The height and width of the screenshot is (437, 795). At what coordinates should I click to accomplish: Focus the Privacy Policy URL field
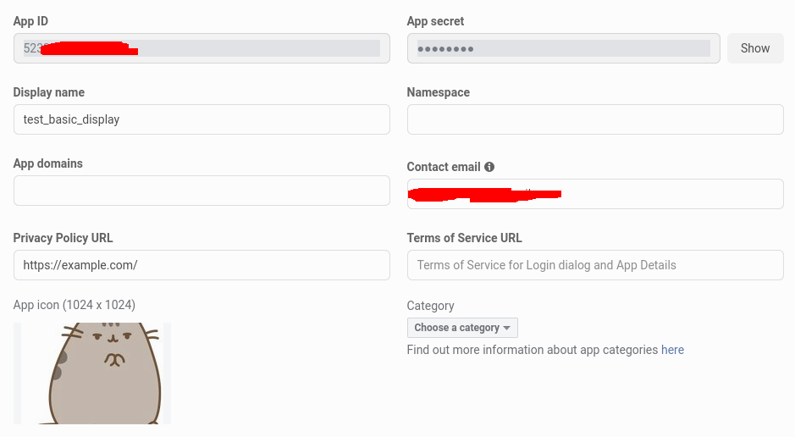202,265
